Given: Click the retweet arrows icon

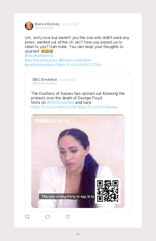Looking at the screenshot, I should click(47, 217).
